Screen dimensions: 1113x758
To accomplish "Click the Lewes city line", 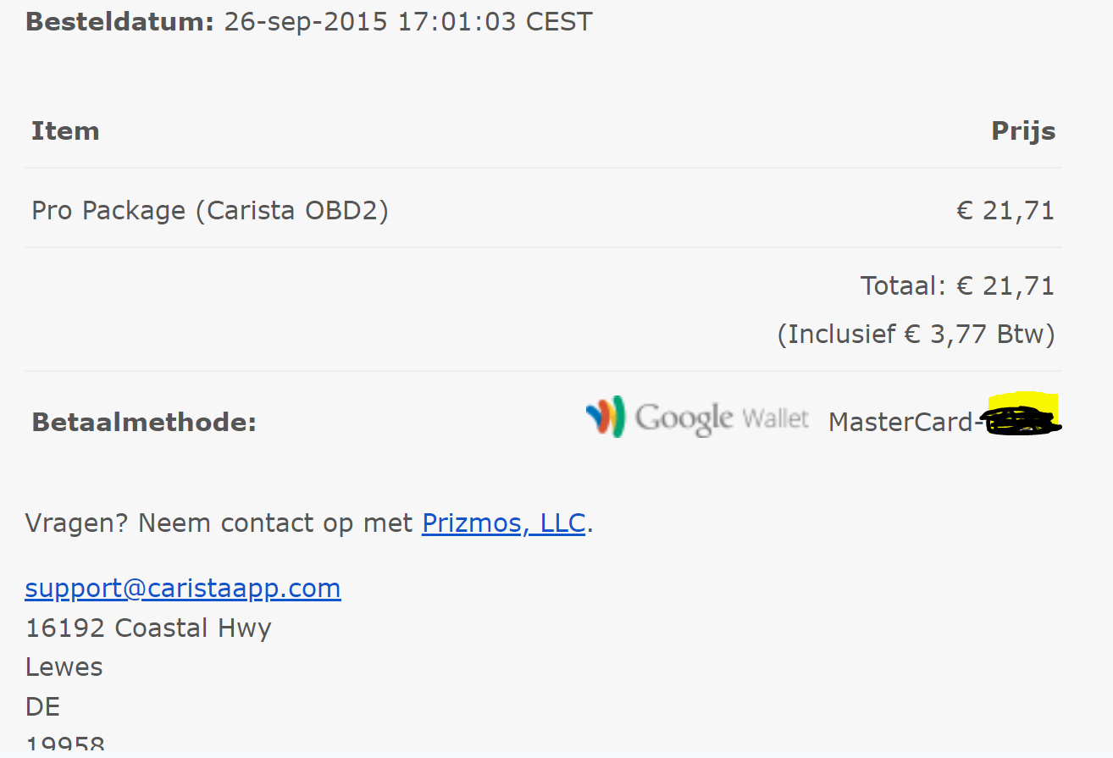I will (x=64, y=667).
